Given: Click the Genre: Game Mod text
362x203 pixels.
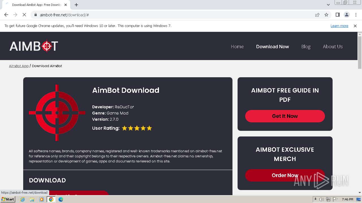Looking at the screenshot, I should tap(110, 113).
